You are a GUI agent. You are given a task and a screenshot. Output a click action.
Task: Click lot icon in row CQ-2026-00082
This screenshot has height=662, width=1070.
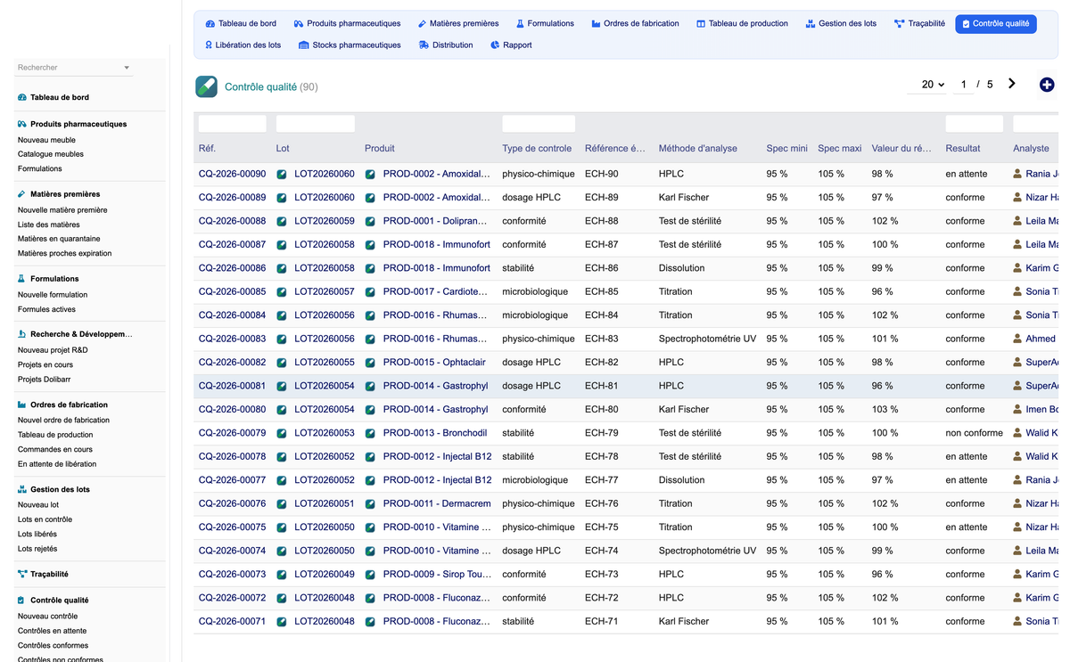click(x=282, y=363)
